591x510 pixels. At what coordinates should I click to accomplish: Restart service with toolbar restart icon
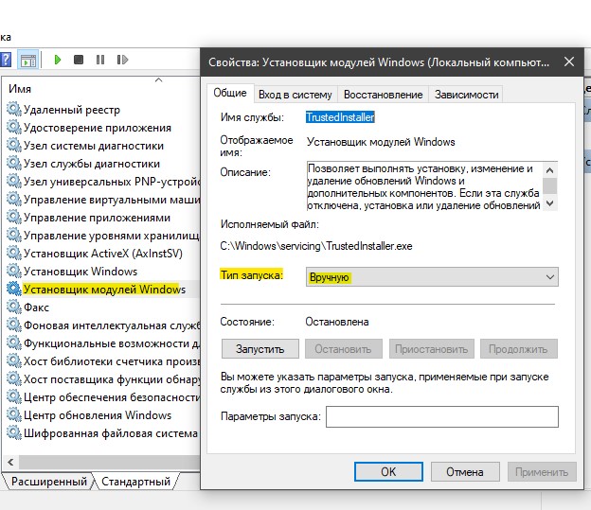pos(122,60)
